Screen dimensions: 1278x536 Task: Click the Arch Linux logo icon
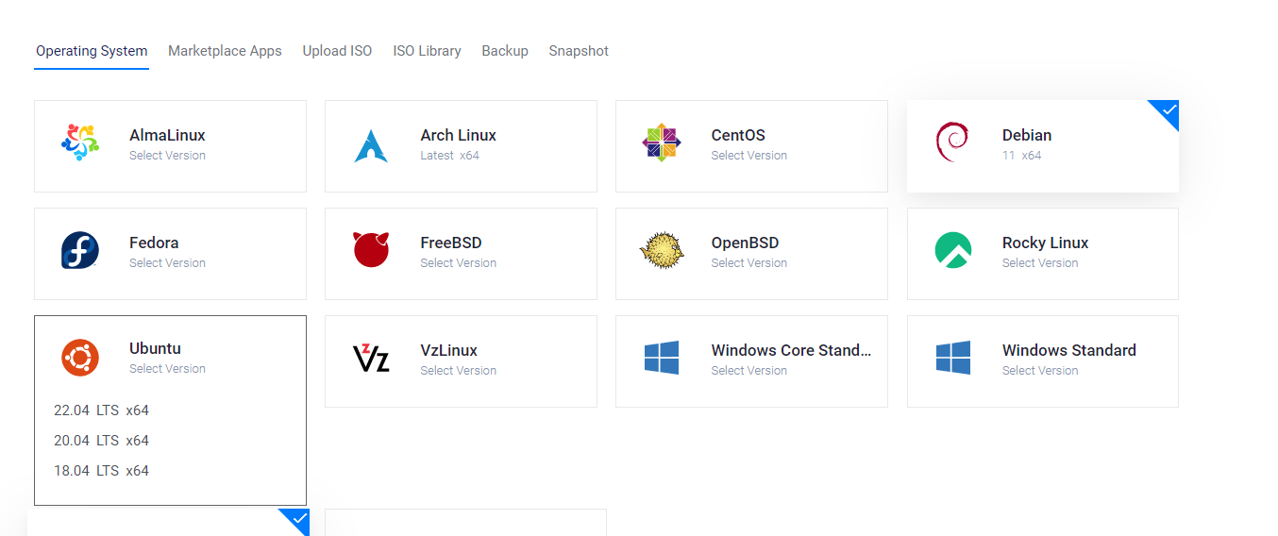(x=371, y=145)
